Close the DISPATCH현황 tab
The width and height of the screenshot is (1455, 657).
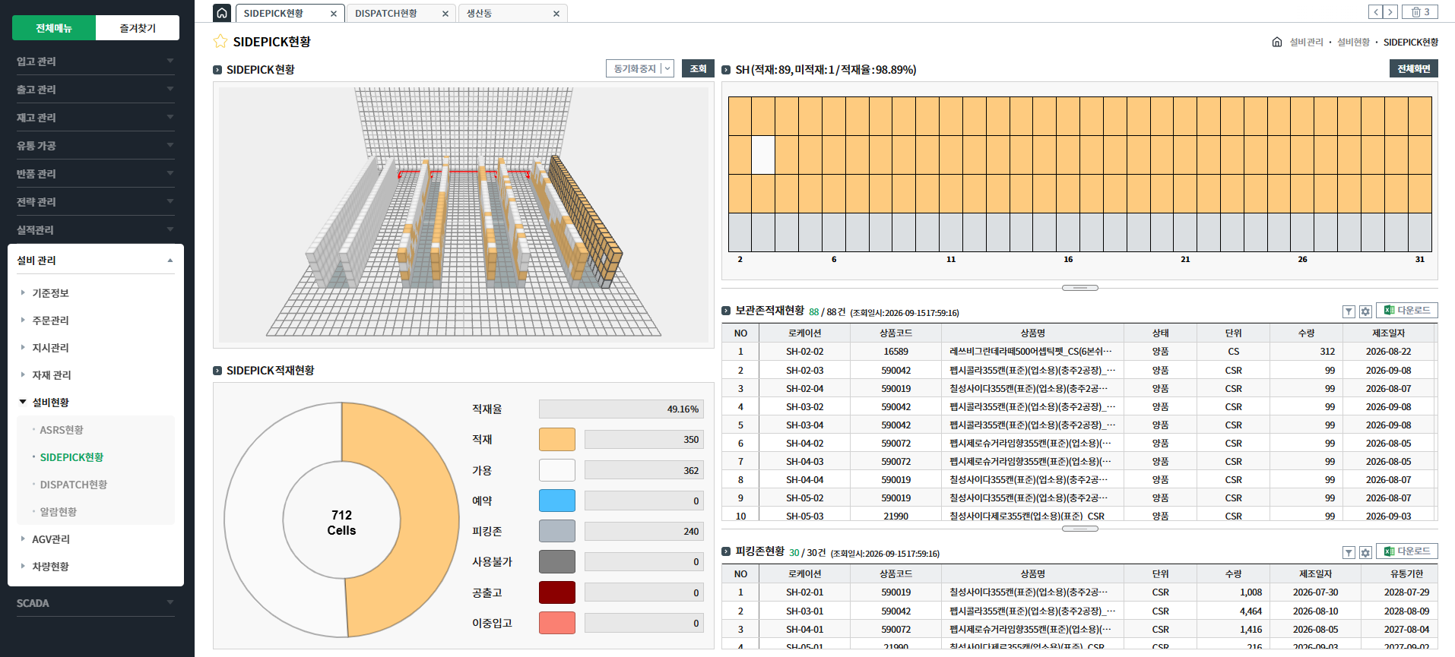click(445, 14)
